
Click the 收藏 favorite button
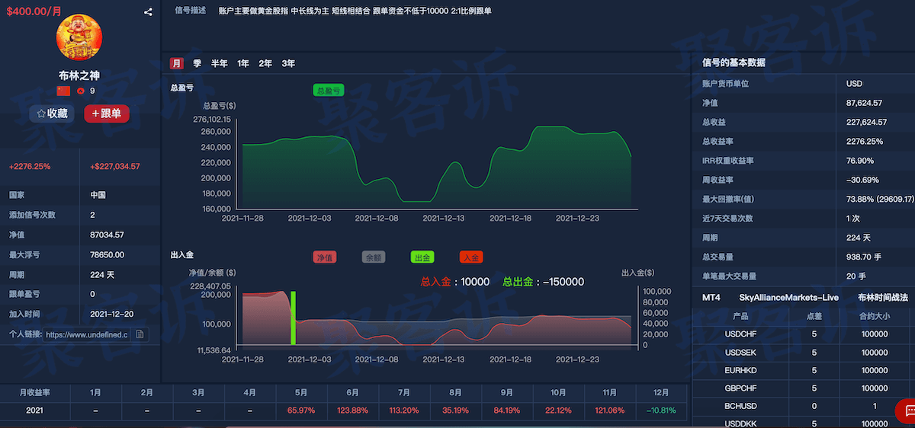tap(52, 113)
